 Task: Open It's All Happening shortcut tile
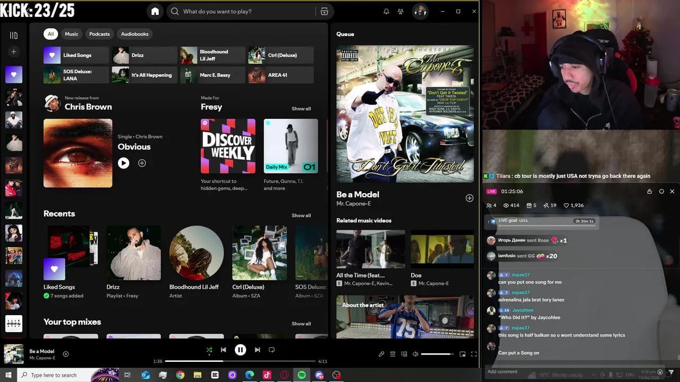coord(144,75)
